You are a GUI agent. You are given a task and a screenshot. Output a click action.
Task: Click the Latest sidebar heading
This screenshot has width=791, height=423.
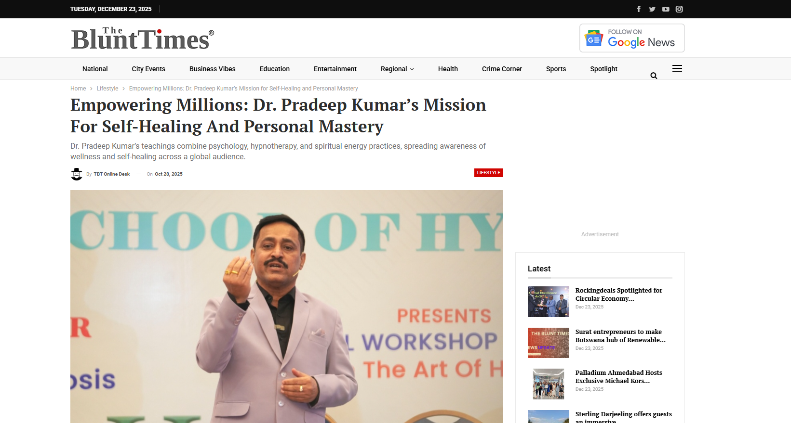539,269
